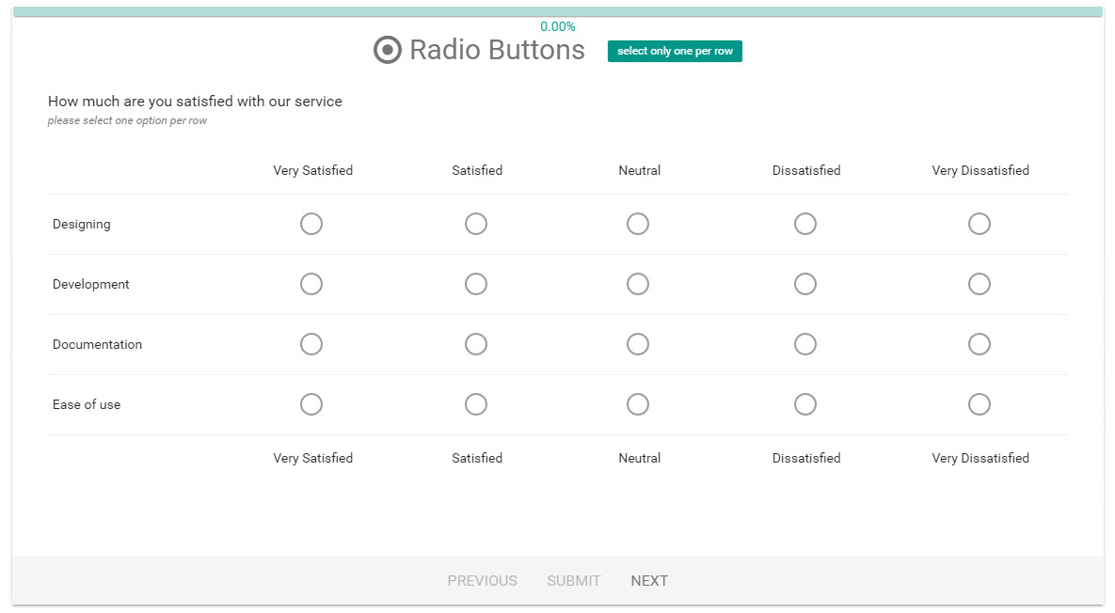Select Dissatisfied for Development row
The image size is (1115, 613).
[805, 284]
